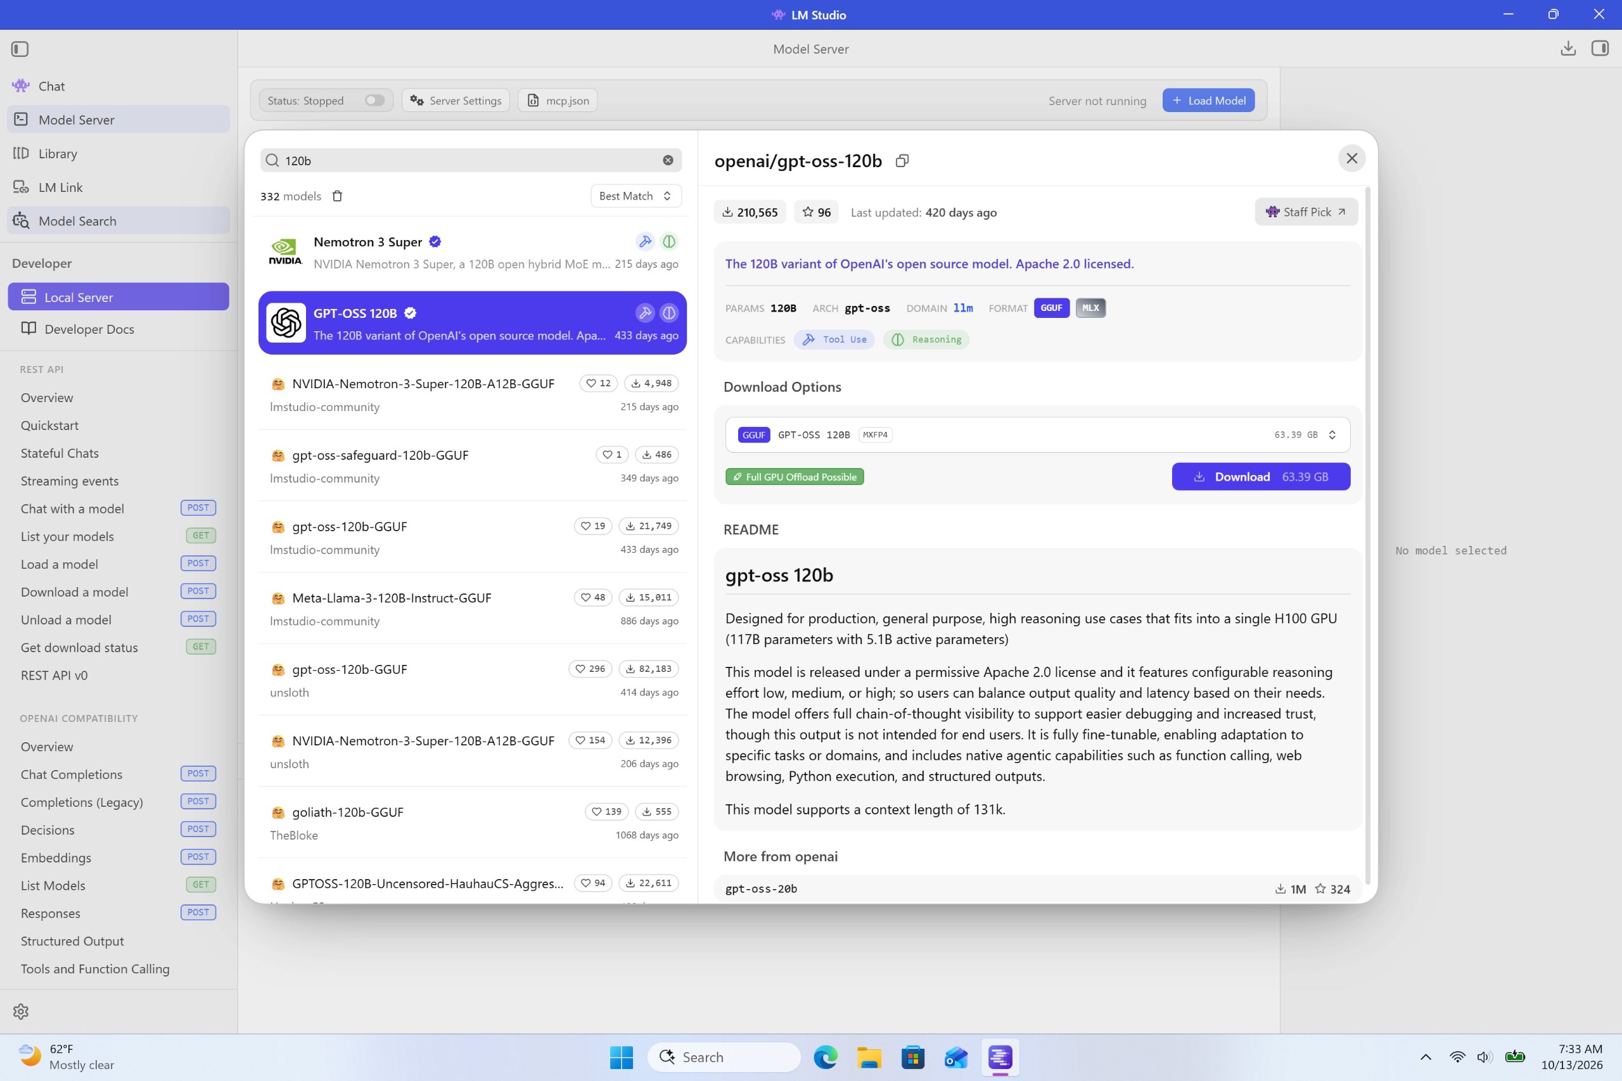Clear the 120b search query
This screenshot has width=1622, height=1081.
tap(668, 160)
